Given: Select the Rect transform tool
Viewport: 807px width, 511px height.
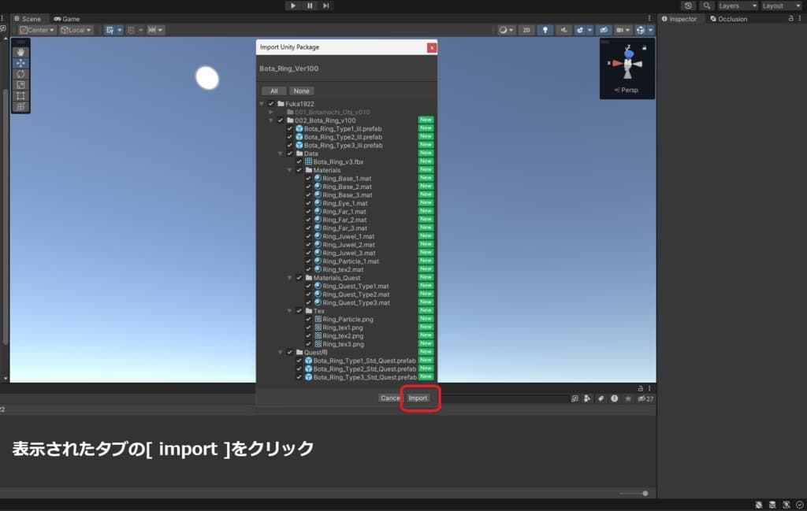Looking at the screenshot, I should (20, 95).
